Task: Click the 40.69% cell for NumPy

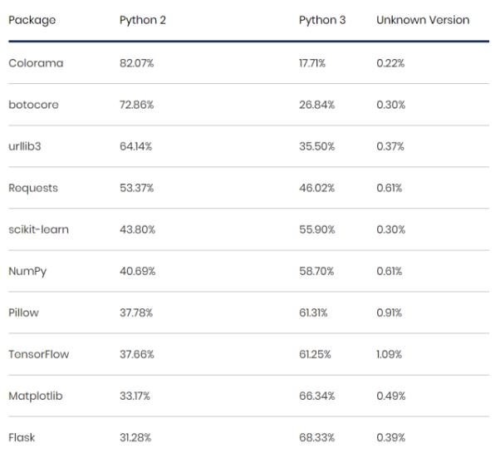Action: [x=137, y=271]
